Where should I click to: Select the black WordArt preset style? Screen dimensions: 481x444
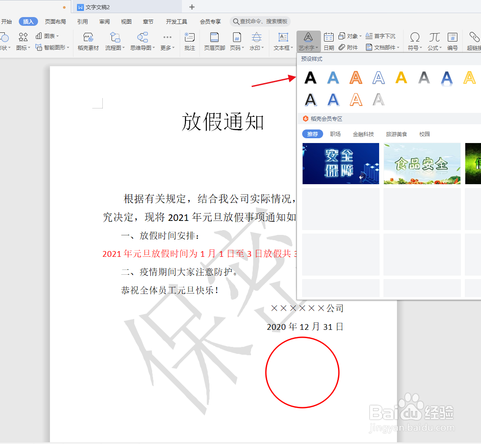point(310,77)
